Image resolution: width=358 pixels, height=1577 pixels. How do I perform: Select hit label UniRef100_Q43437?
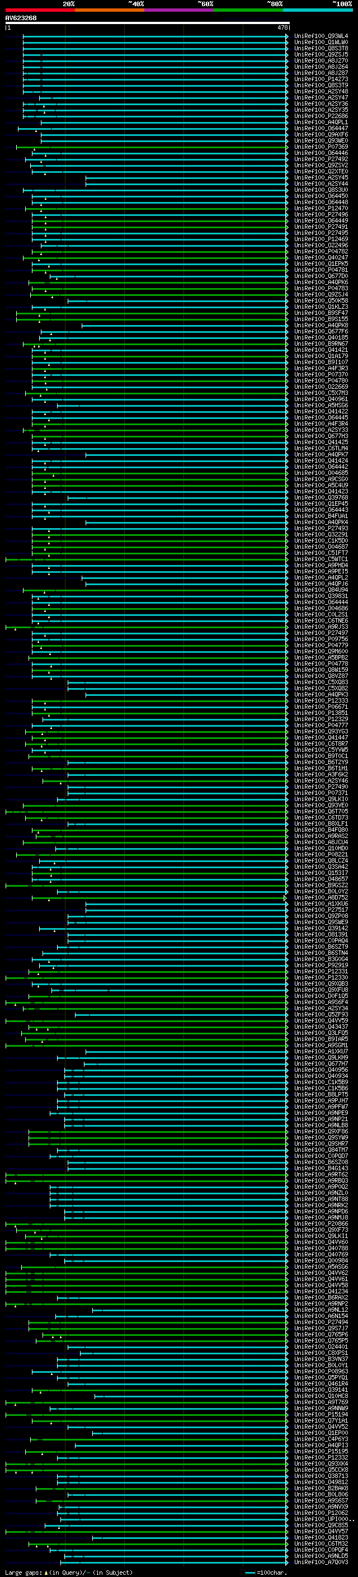[x=321, y=1027]
